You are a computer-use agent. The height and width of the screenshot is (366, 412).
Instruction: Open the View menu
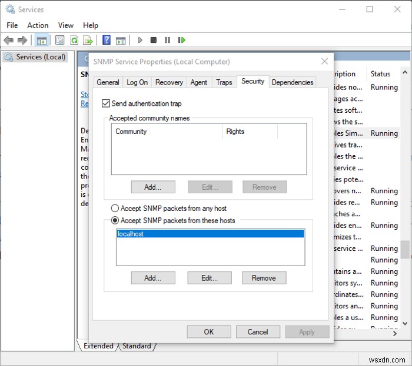[x=66, y=25]
